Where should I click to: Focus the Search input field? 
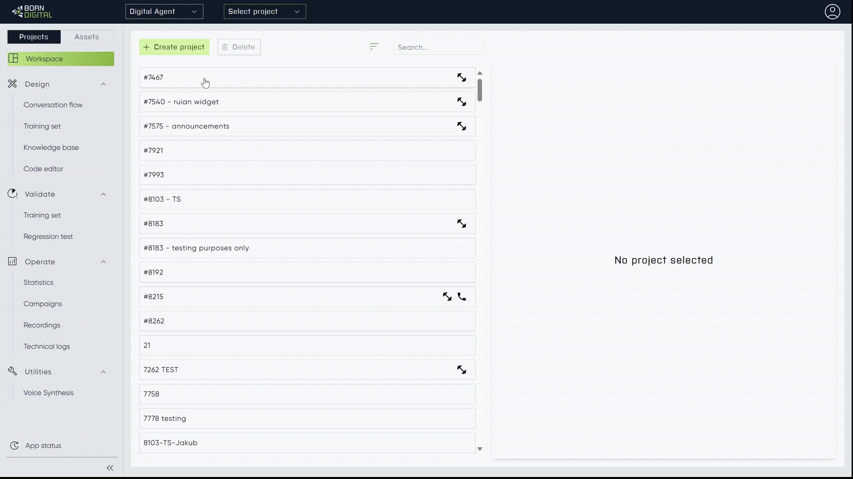(x=438, y=47)
